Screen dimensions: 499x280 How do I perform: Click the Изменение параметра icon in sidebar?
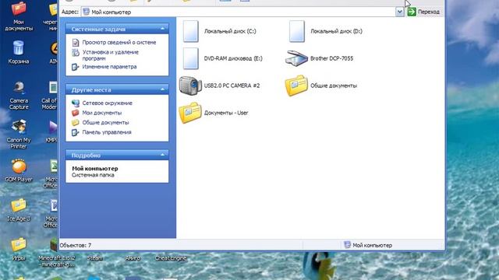click(76, 67)
